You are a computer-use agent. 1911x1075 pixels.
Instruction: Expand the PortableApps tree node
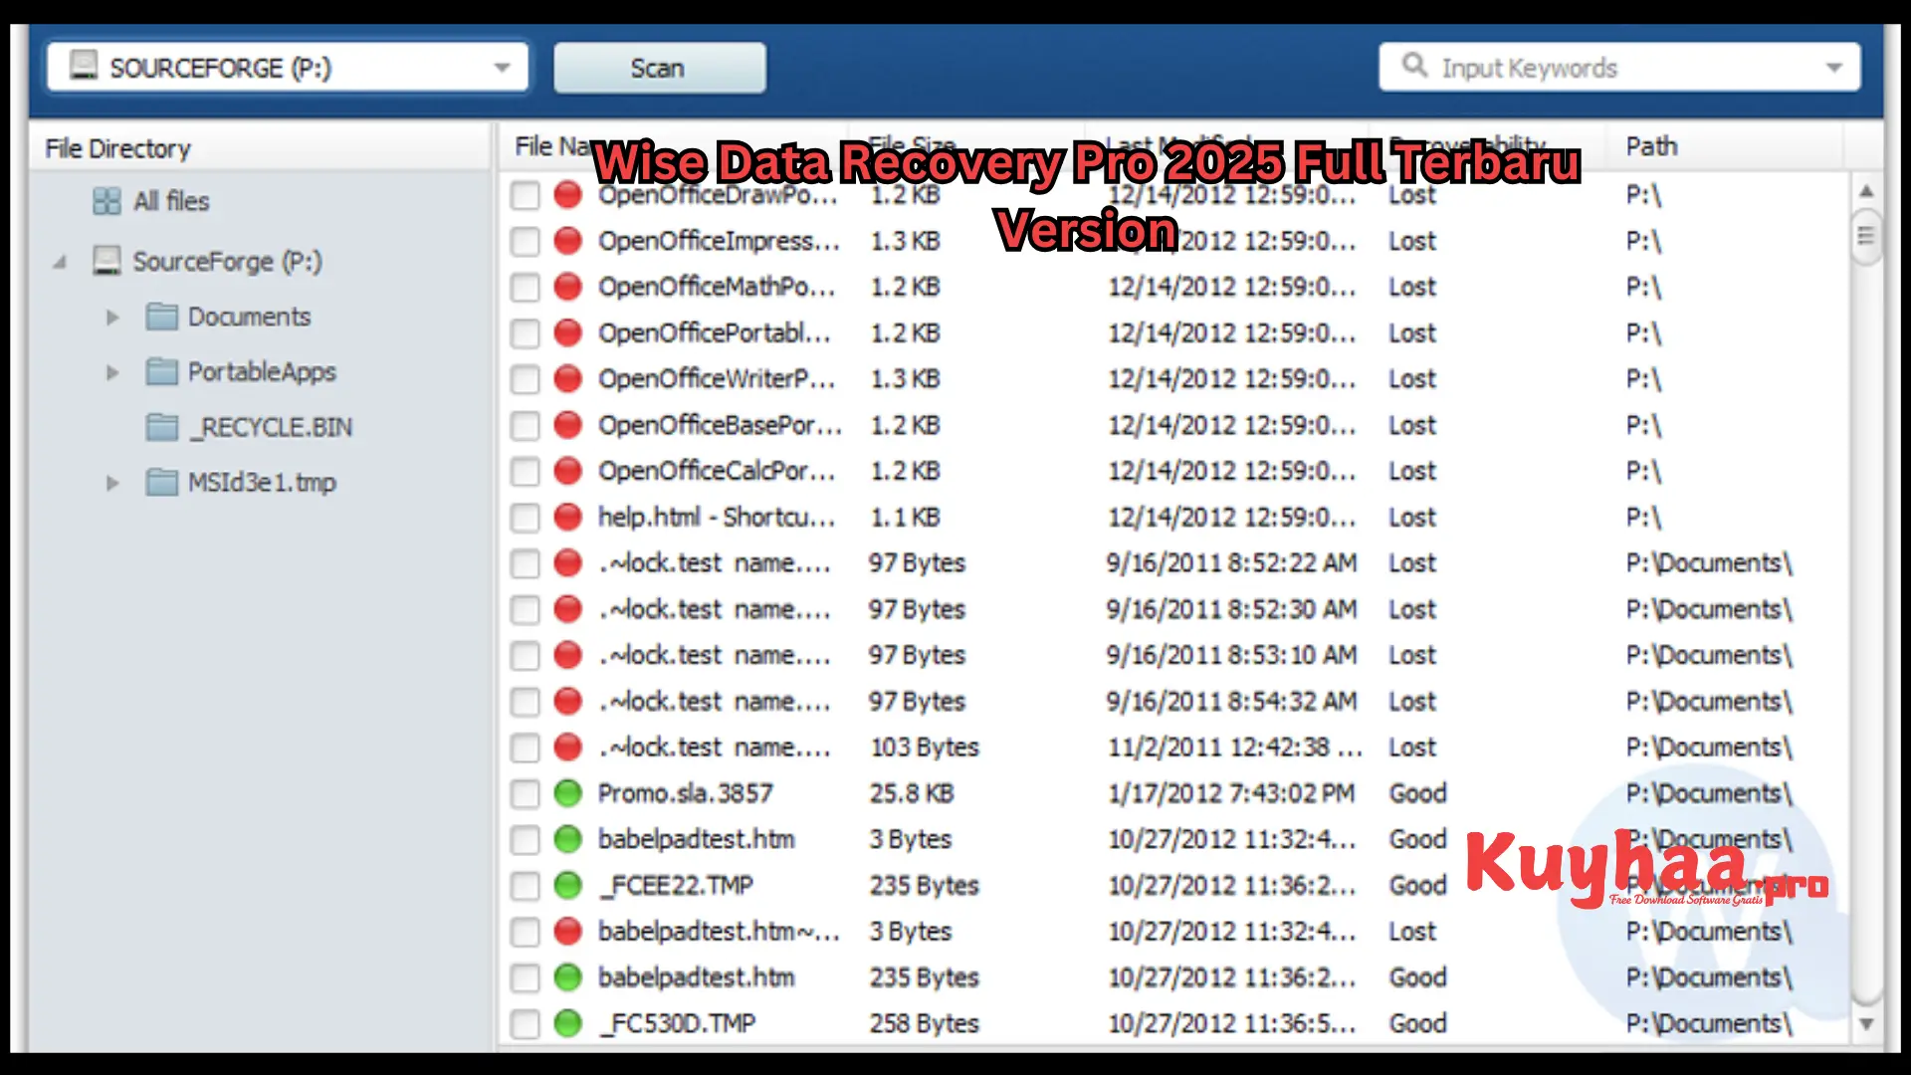point(111,371)
